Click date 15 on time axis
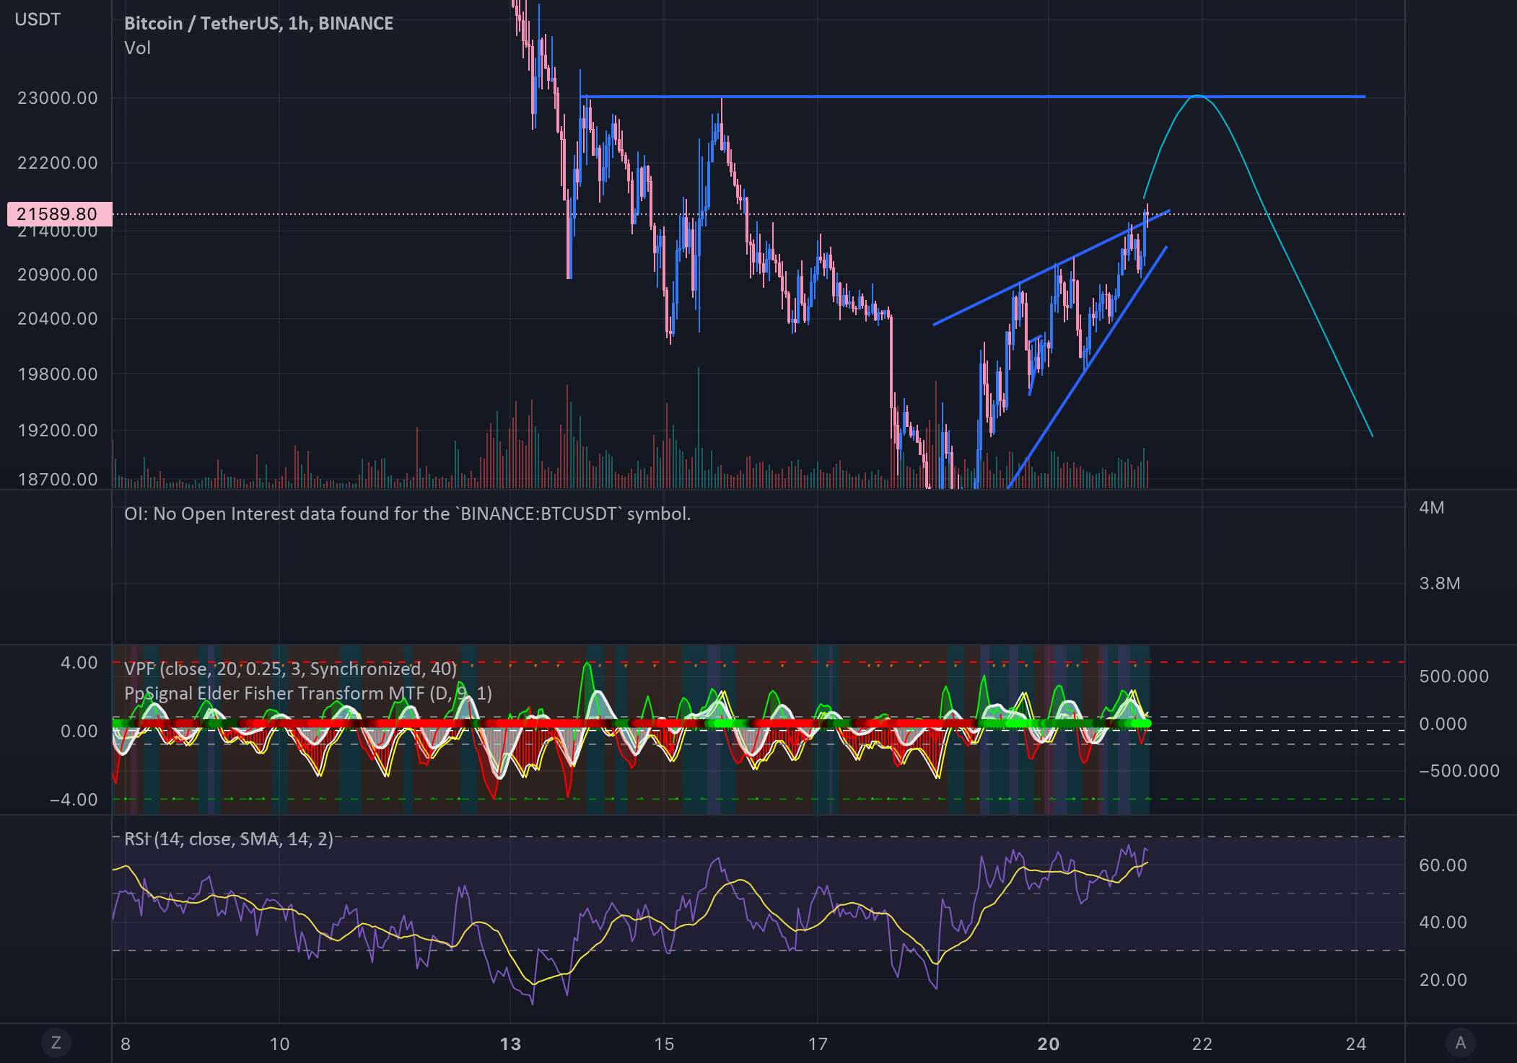This screenshot has width=1517, height=1063. click(664, 1044)
